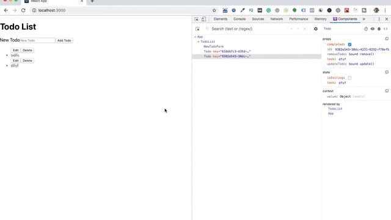Select the TodoList component in the tree

pos(208,42)
